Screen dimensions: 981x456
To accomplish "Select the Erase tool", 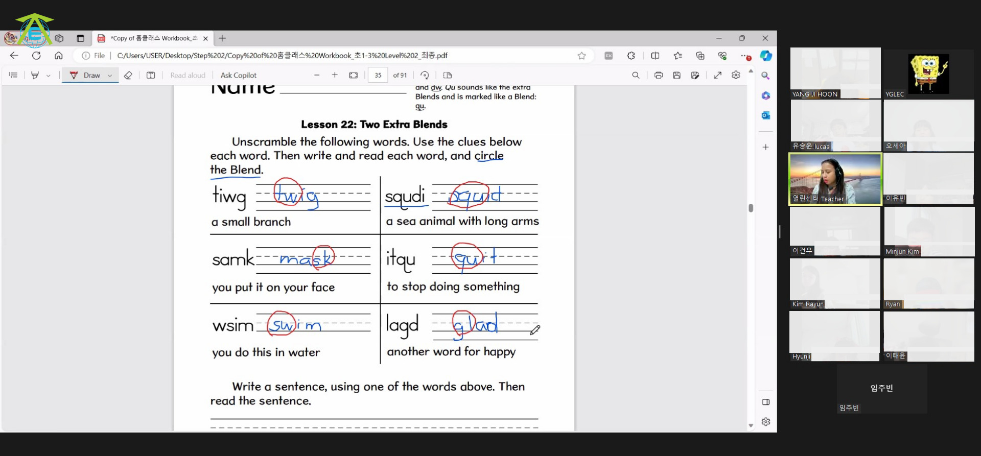I will coord(128,75).
